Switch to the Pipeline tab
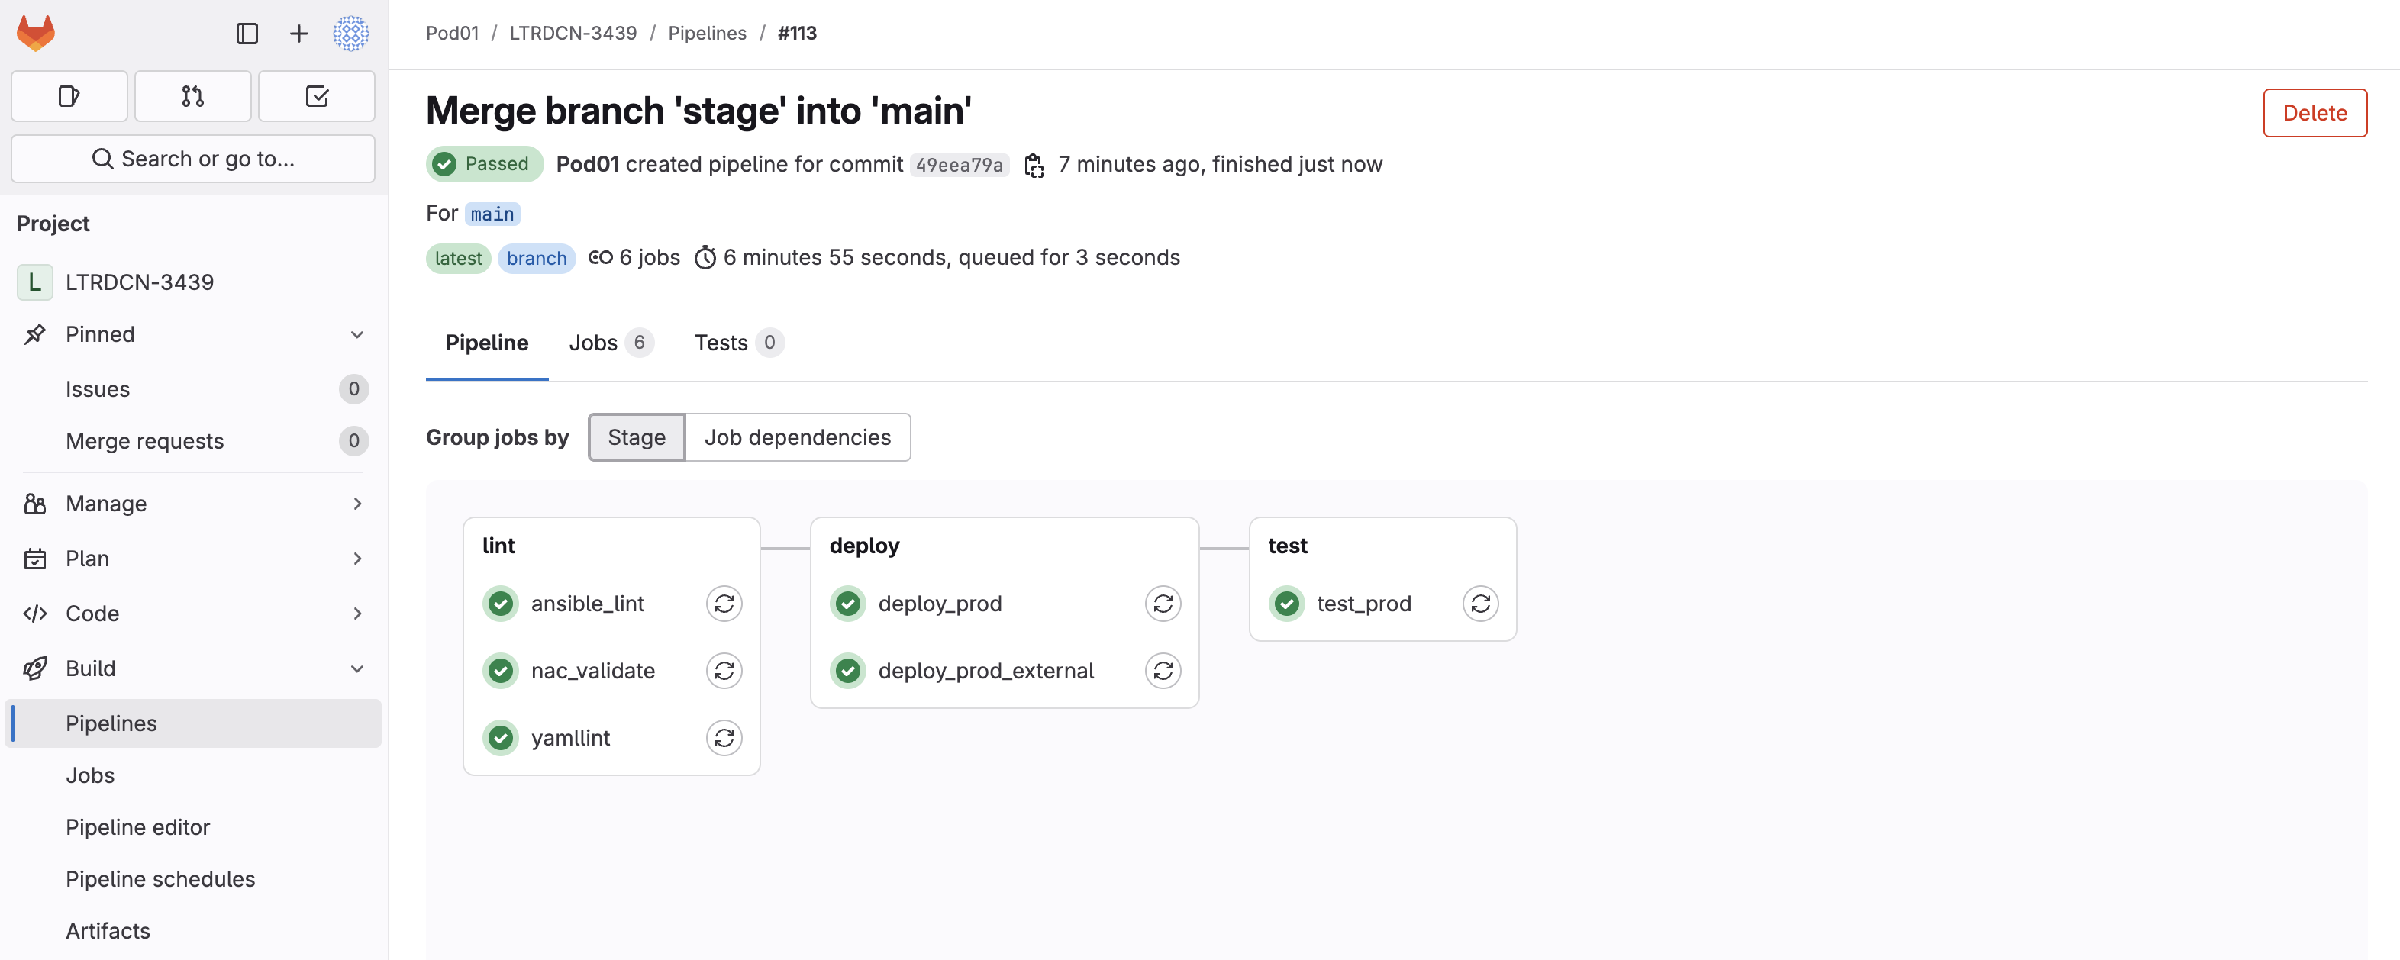2400x960 pixels. click(x=487, y=343)
